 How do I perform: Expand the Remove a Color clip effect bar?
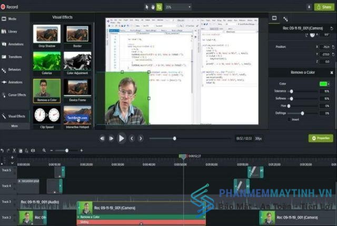[x=141, y=217]
